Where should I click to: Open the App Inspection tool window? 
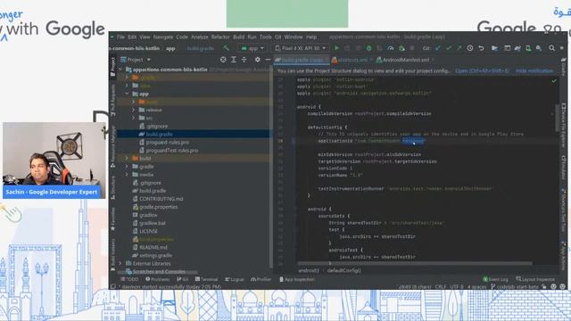[297, 279]
